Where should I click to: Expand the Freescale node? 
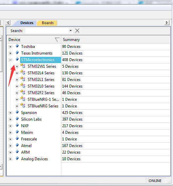point(10,139)
